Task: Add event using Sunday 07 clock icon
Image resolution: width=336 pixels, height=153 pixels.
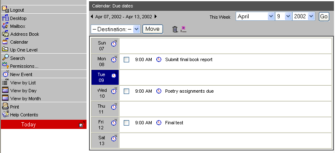Action: pos(114,43)
